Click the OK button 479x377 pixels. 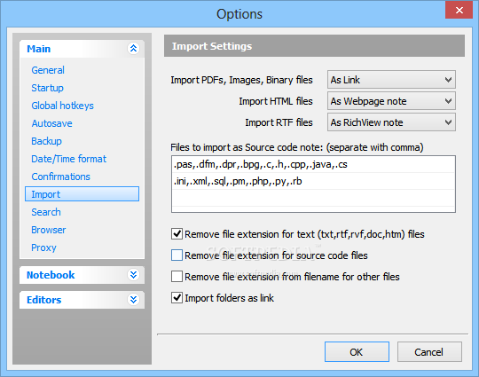click(x=357, y=352)
